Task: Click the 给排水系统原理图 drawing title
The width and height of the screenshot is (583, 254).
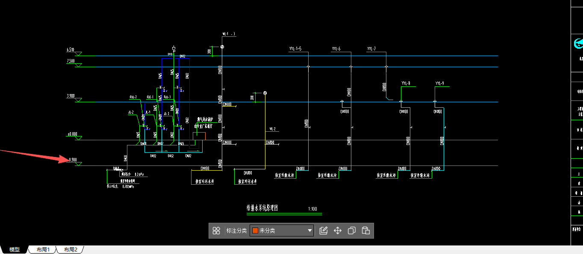Action: pos(262,208)
